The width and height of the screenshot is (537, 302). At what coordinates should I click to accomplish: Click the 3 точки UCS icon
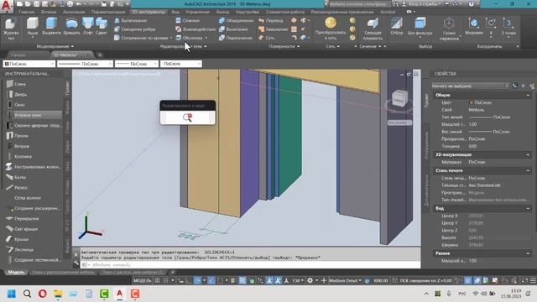click(508, 26)
